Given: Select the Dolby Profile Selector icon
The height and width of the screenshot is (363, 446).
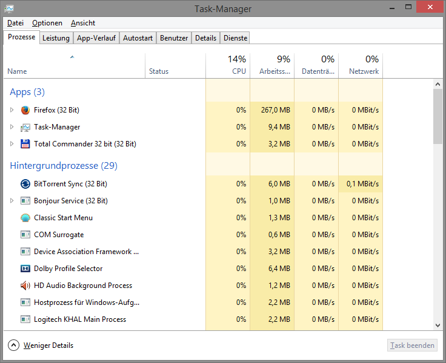Looking at the screenshot, I should 25,269.
